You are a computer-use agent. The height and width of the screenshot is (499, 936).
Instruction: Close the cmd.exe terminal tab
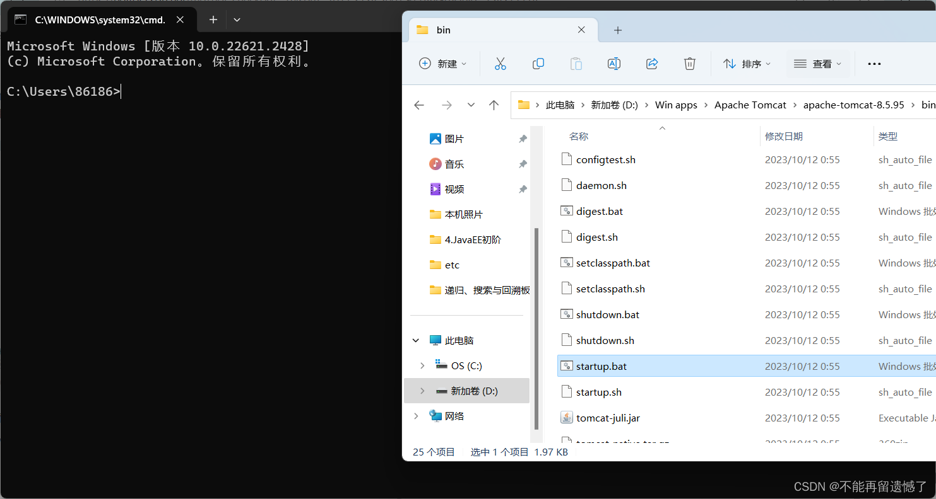click(180, 20)
